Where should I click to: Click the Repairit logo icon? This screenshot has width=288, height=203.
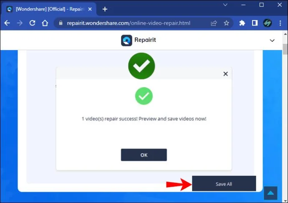(x=126, y=40)
